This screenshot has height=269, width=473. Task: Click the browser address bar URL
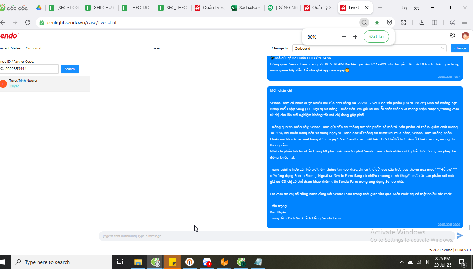(82, 22)
